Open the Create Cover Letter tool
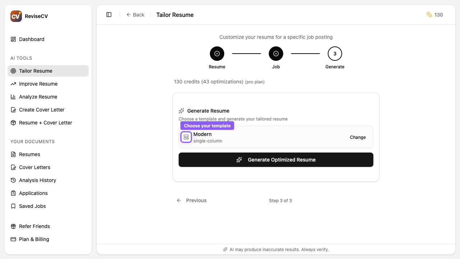The width and height of the screenshot is (460, 259). click(x=42, y=110)
